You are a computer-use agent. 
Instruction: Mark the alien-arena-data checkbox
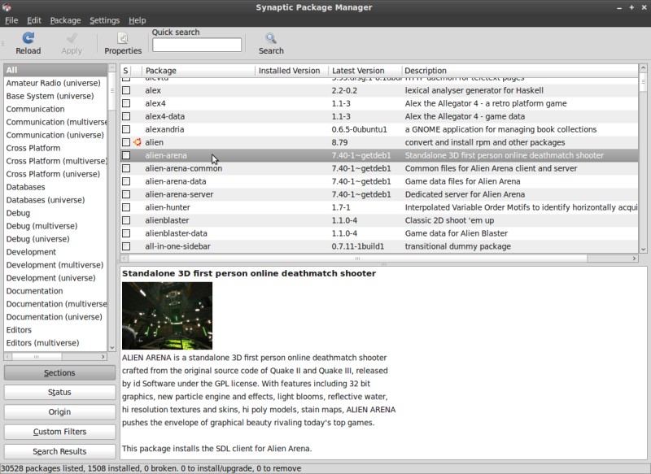click(126, 181)
